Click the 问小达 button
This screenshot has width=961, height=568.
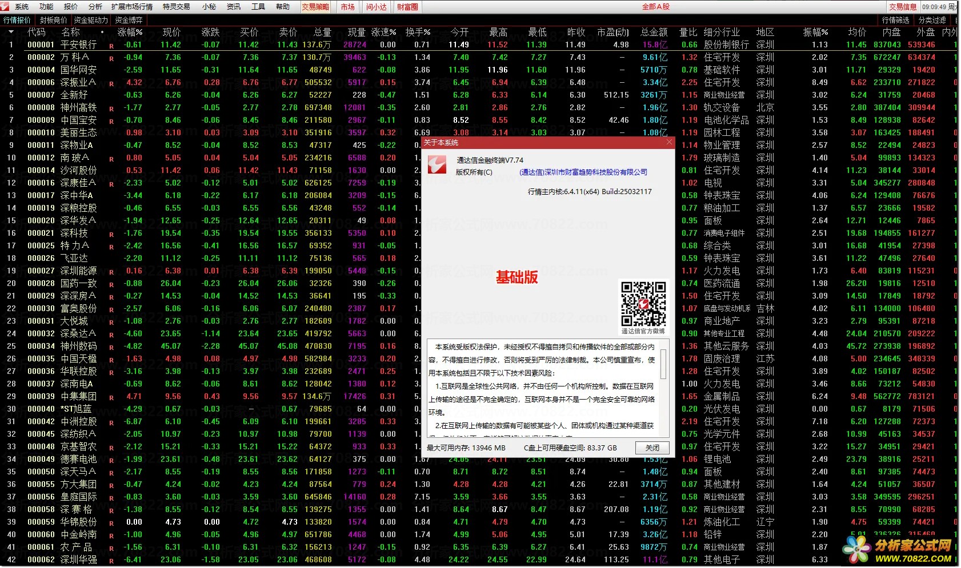pyautogui.click(x=376, y=7)
